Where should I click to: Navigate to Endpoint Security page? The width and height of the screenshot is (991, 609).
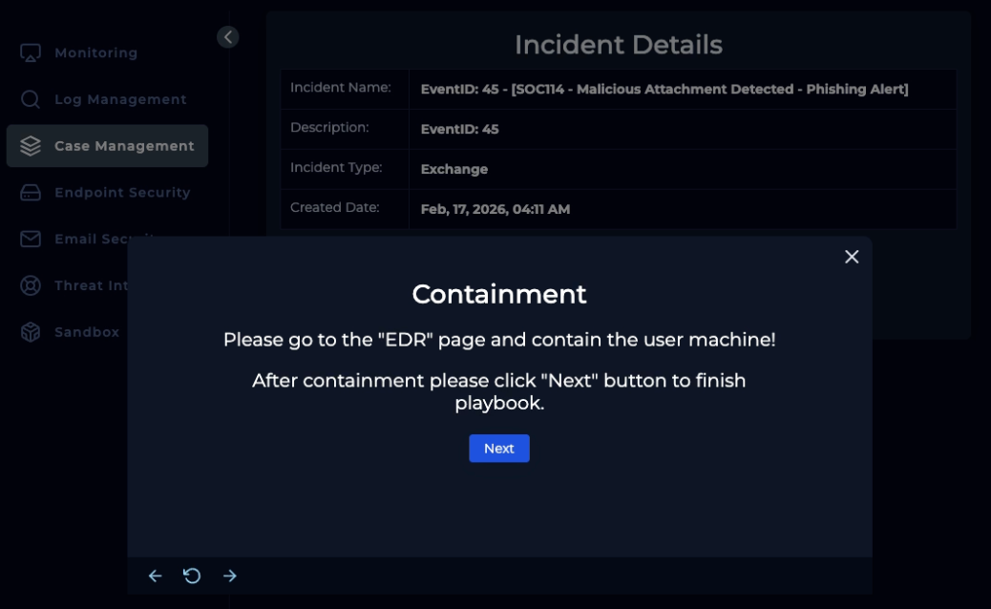coord(122,193)
